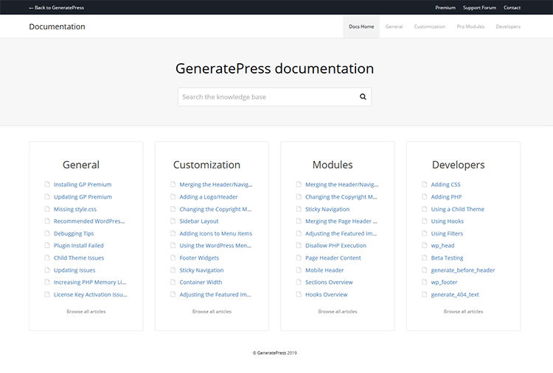Click the Customization category heading
The width and height of the screenshot is (553, 373).
tap(206, 165)
